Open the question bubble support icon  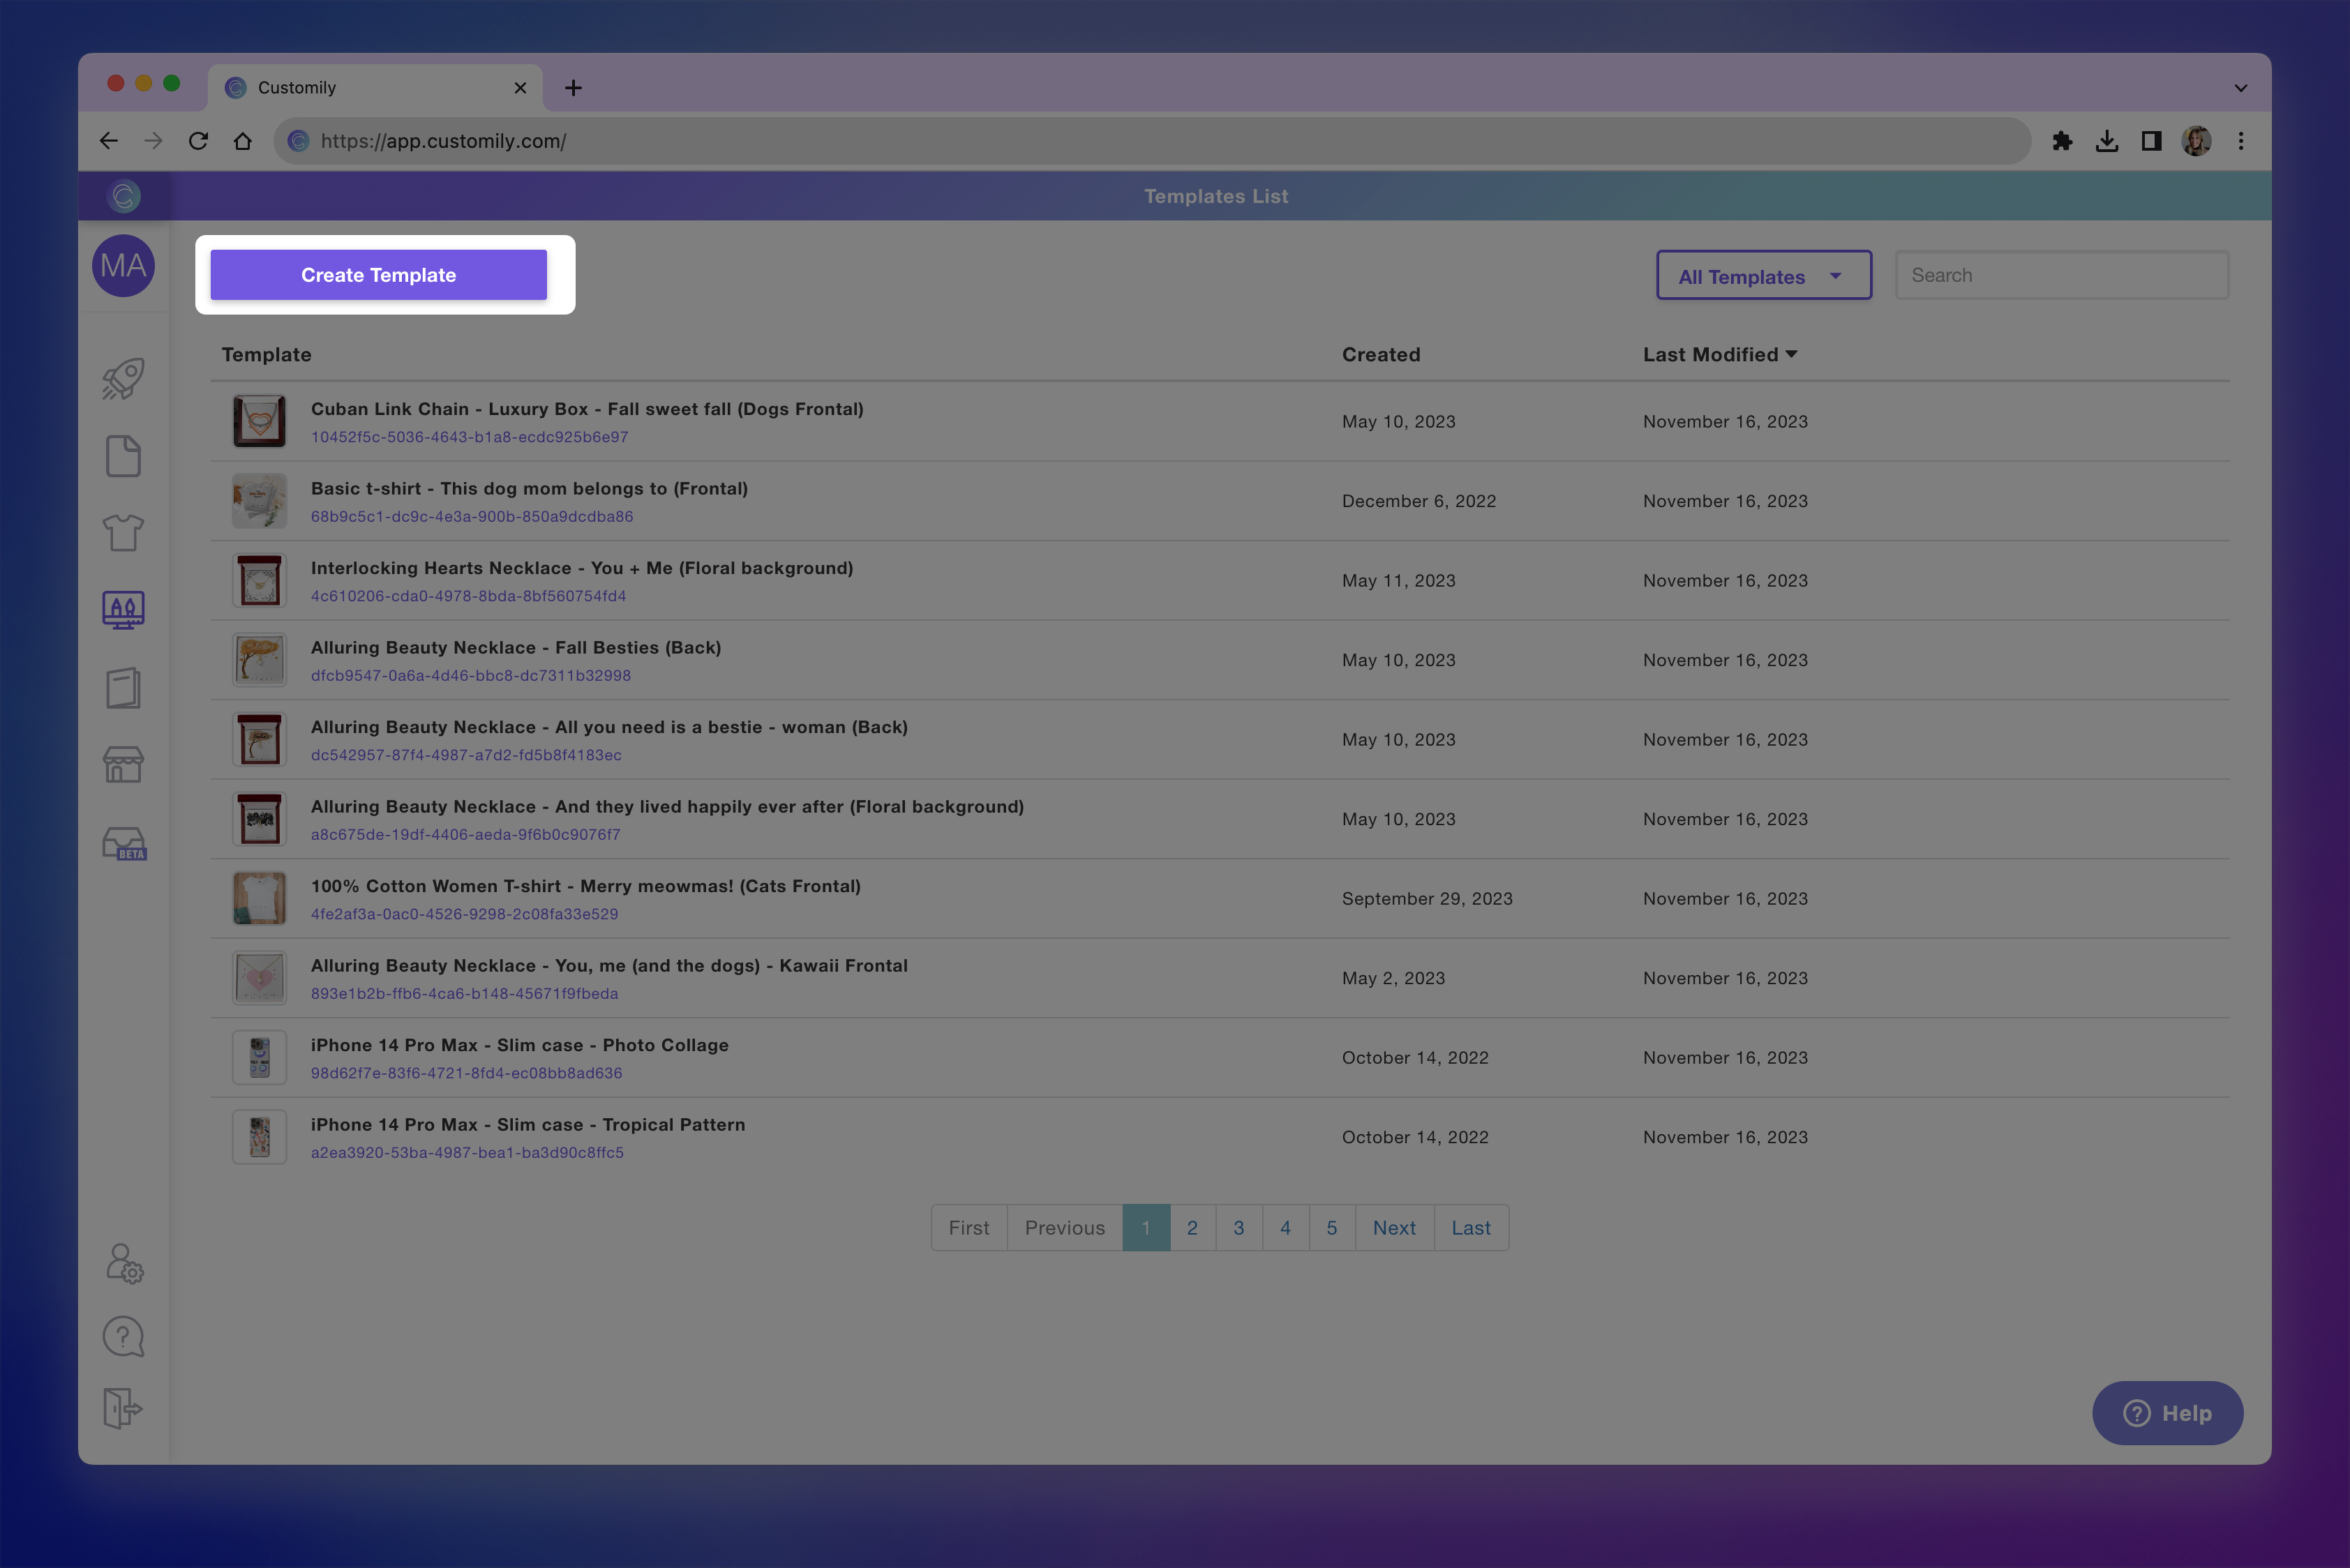click(x=123, y=1336)
